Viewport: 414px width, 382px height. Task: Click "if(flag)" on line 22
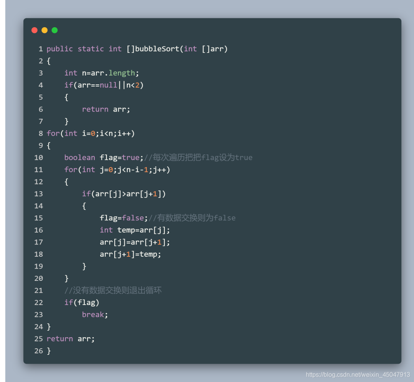[82, 303]
